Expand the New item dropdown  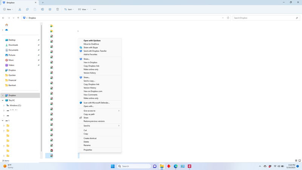[x=8, y=9]
